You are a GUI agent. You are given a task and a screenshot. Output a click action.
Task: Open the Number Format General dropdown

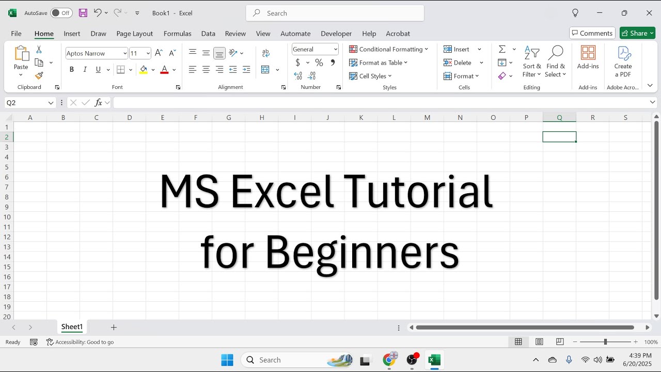[335, 49]
